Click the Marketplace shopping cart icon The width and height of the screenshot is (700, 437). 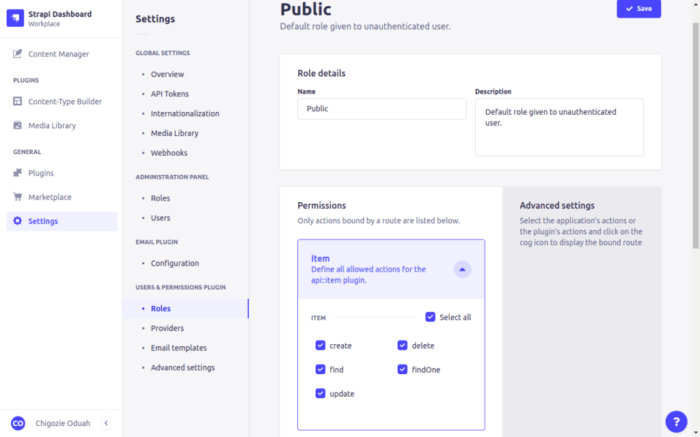pyautogui.click(x=18, y=197)
